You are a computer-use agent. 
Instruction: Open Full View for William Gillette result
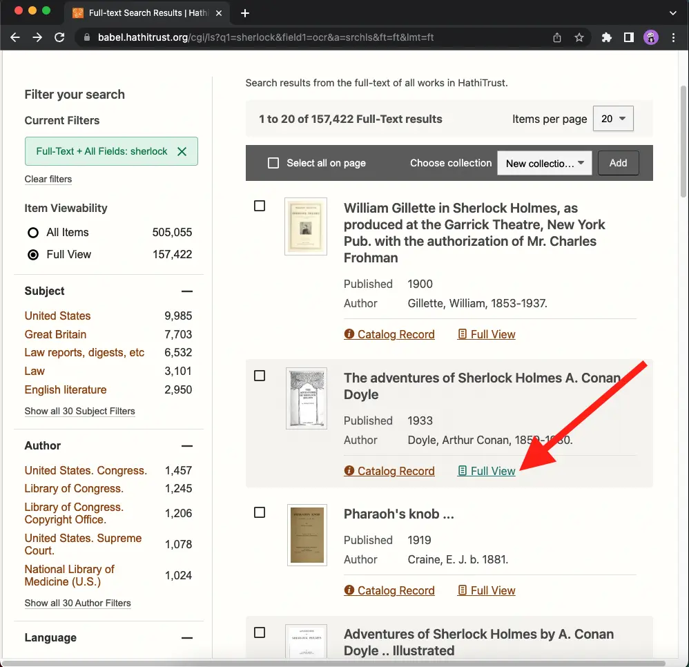coord(487,334)
